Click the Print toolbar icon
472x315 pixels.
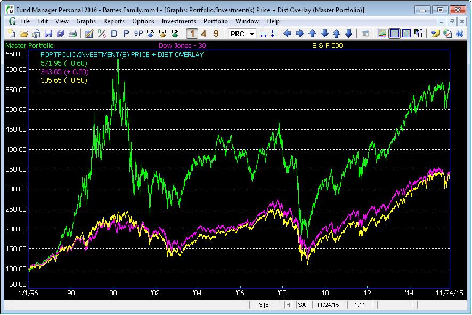coord(73,34)
